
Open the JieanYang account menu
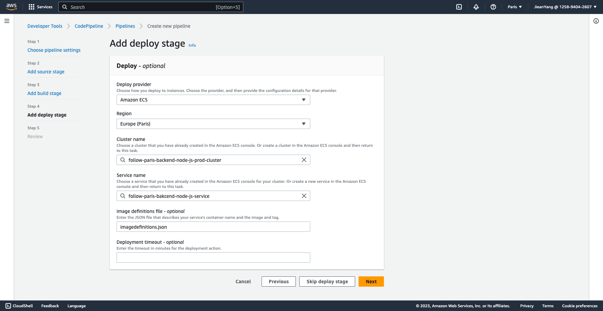pyautogui.click(x=565, y=7)
